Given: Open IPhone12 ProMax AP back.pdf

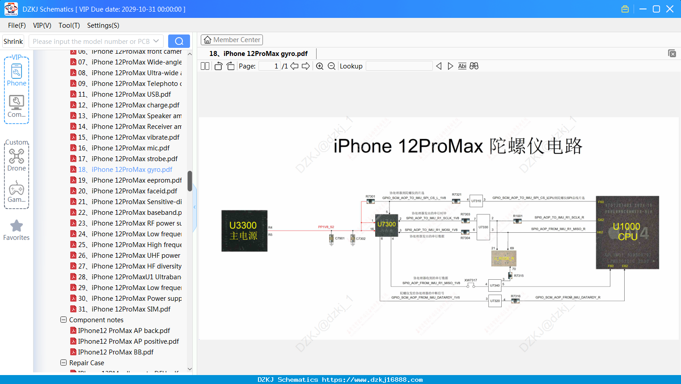Looking at the screenshot, I should (120, 331).
